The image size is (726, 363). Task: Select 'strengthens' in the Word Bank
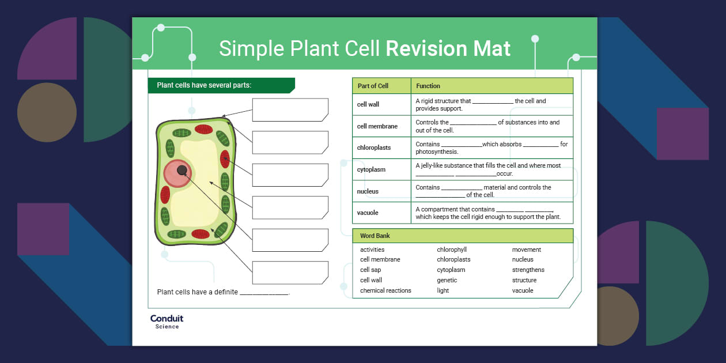[x=528, y=269]
